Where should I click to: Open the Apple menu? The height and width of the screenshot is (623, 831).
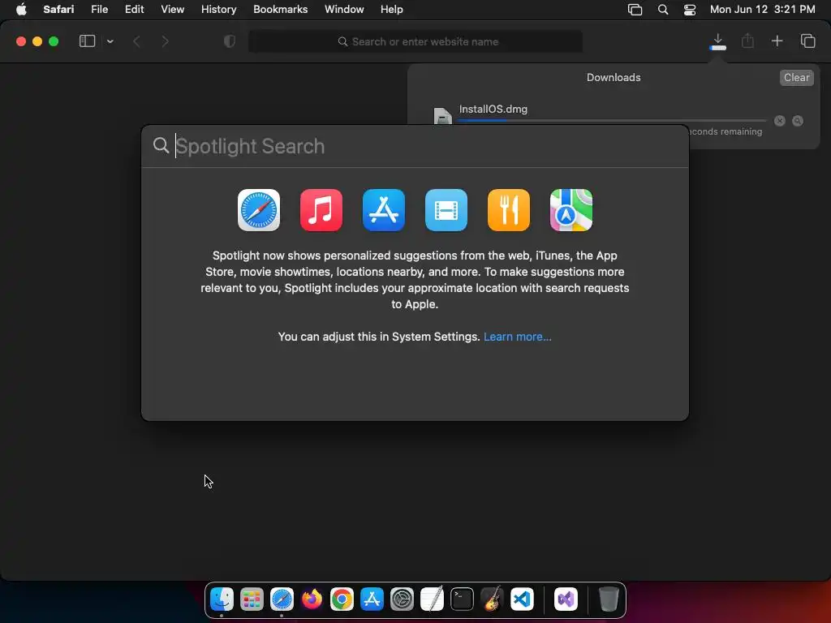[21, 10]
